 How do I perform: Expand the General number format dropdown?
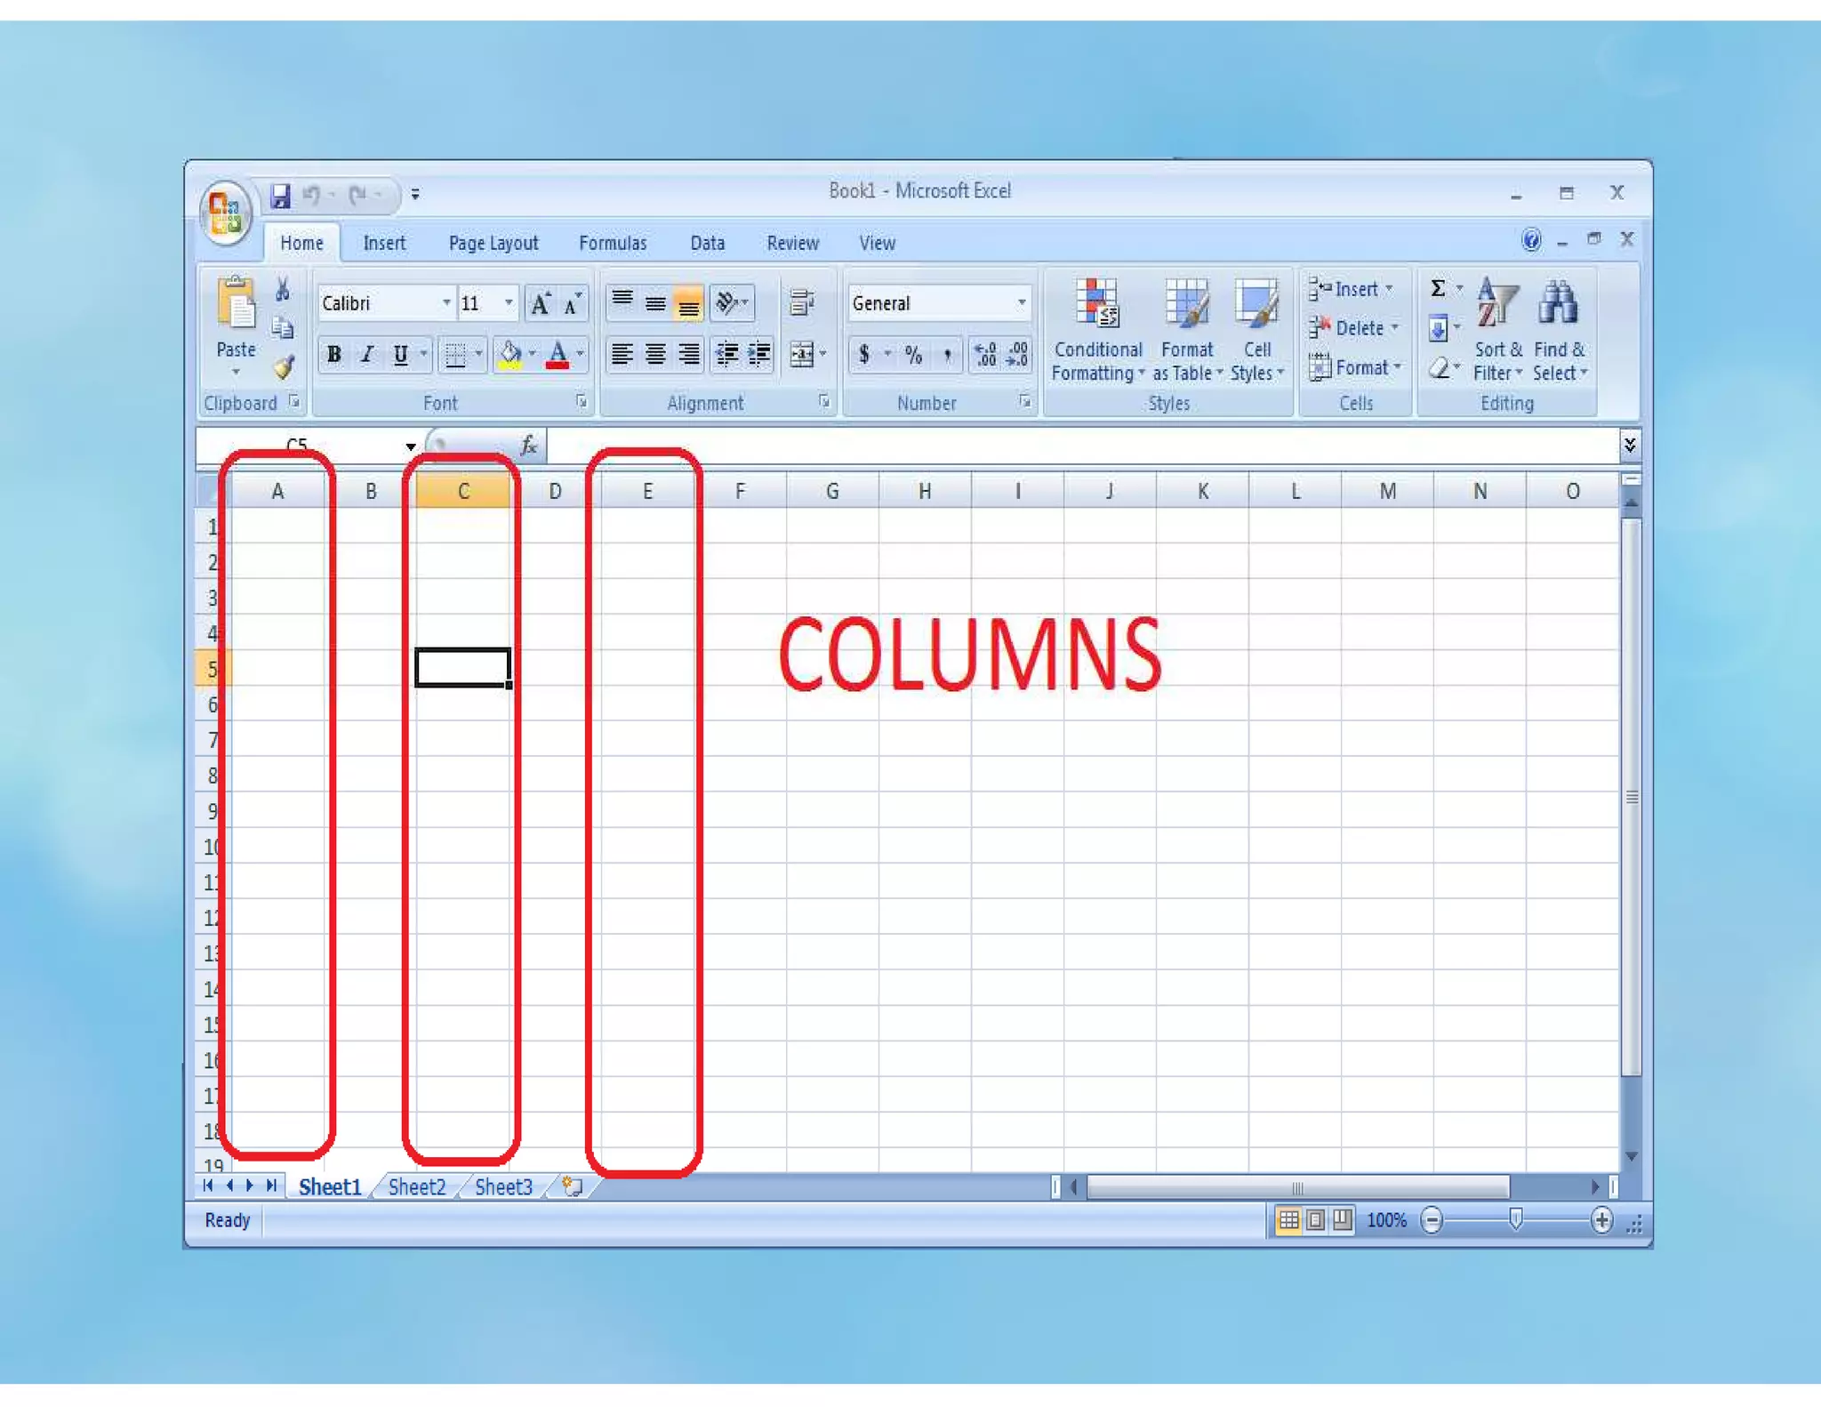[x=1022, y=303]
